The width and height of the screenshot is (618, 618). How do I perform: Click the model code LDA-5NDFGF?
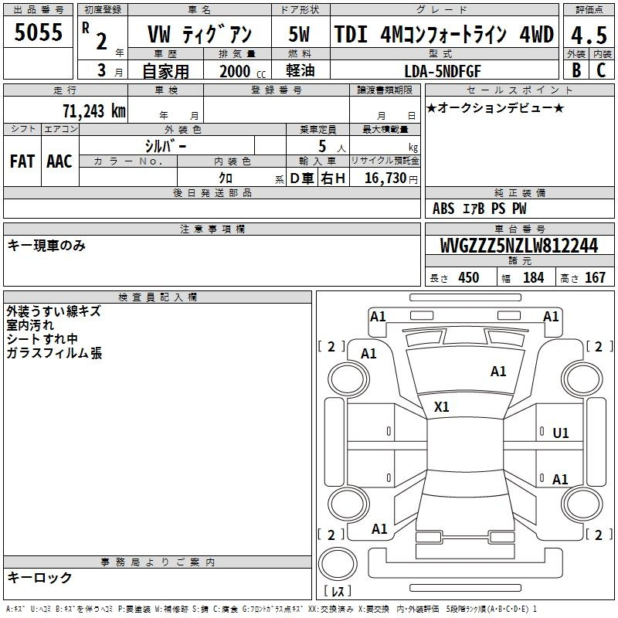(443, 70)
